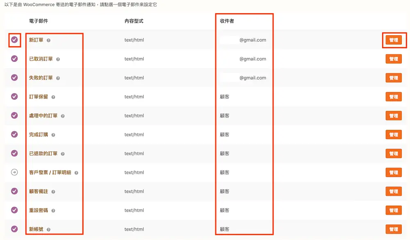Open the 完成訂購 email link

[x=39, y=135]
